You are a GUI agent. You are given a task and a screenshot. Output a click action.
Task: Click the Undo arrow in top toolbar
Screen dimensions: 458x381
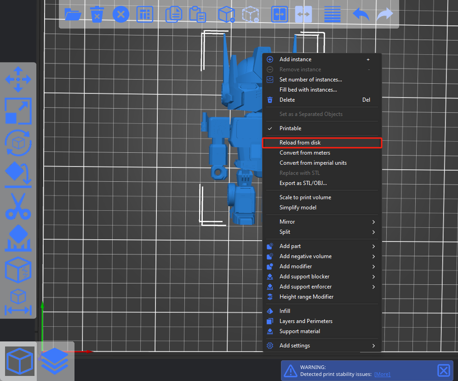coord(361,14)
